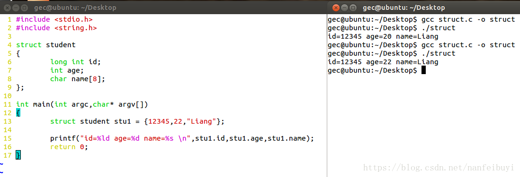Click 'long int id;' member line
Viewport: 520px width, 177px height.
pos(75,62)
